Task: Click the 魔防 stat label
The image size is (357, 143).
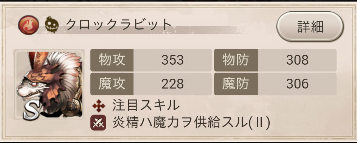Action: [x=236, y=84]
